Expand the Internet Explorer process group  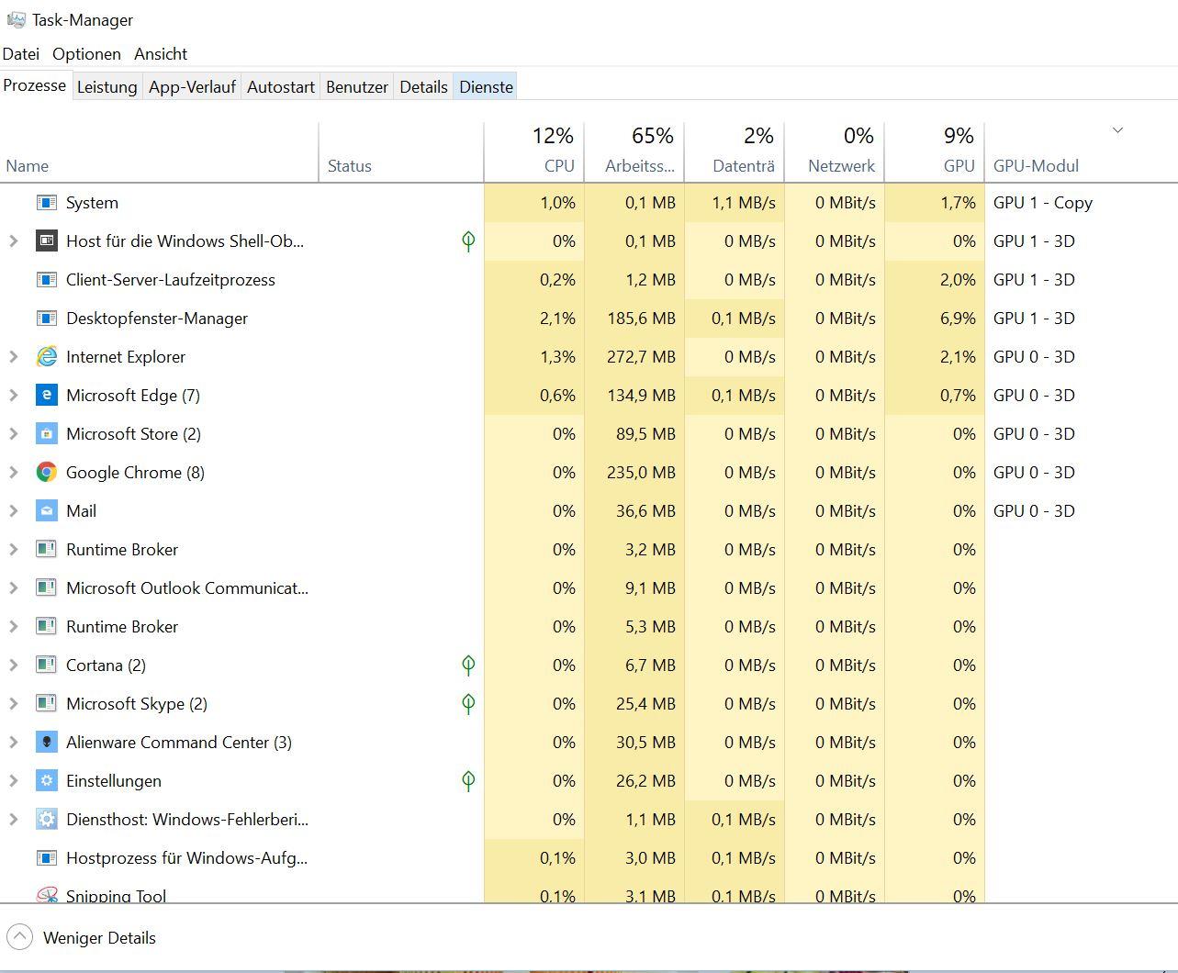14,357
